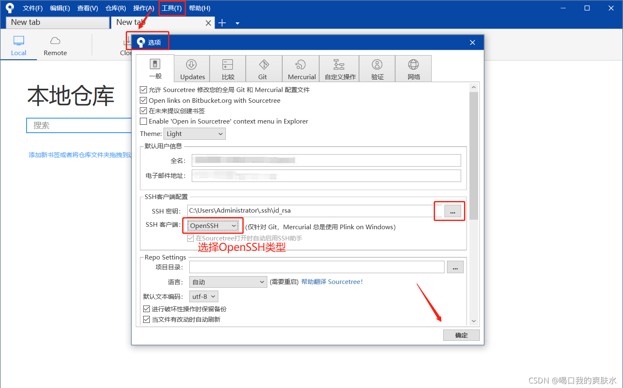This screenshot has width=623, height=388.
Task: Open the Theme dropdown showing Light
Action: coord(195,133)
